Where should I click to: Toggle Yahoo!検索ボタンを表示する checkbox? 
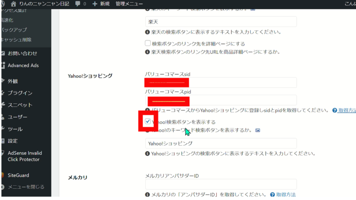[148, 122]
